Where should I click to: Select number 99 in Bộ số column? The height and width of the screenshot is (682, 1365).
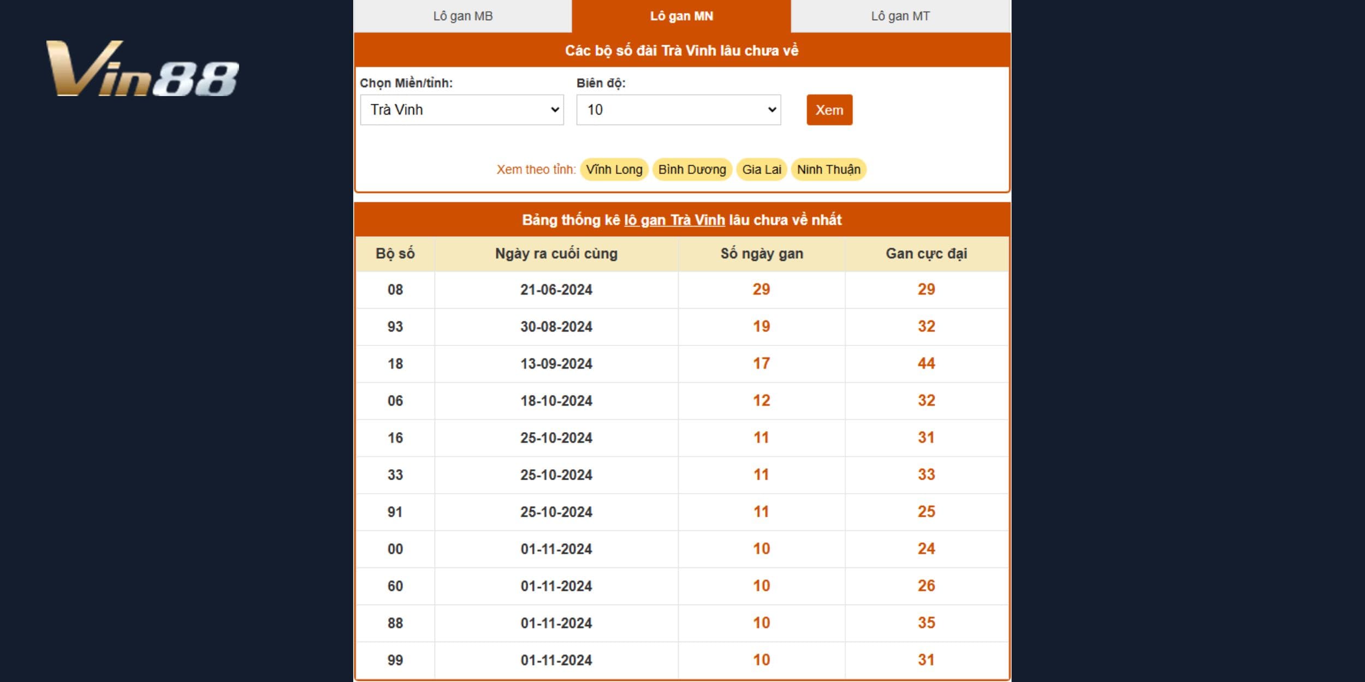395,661
